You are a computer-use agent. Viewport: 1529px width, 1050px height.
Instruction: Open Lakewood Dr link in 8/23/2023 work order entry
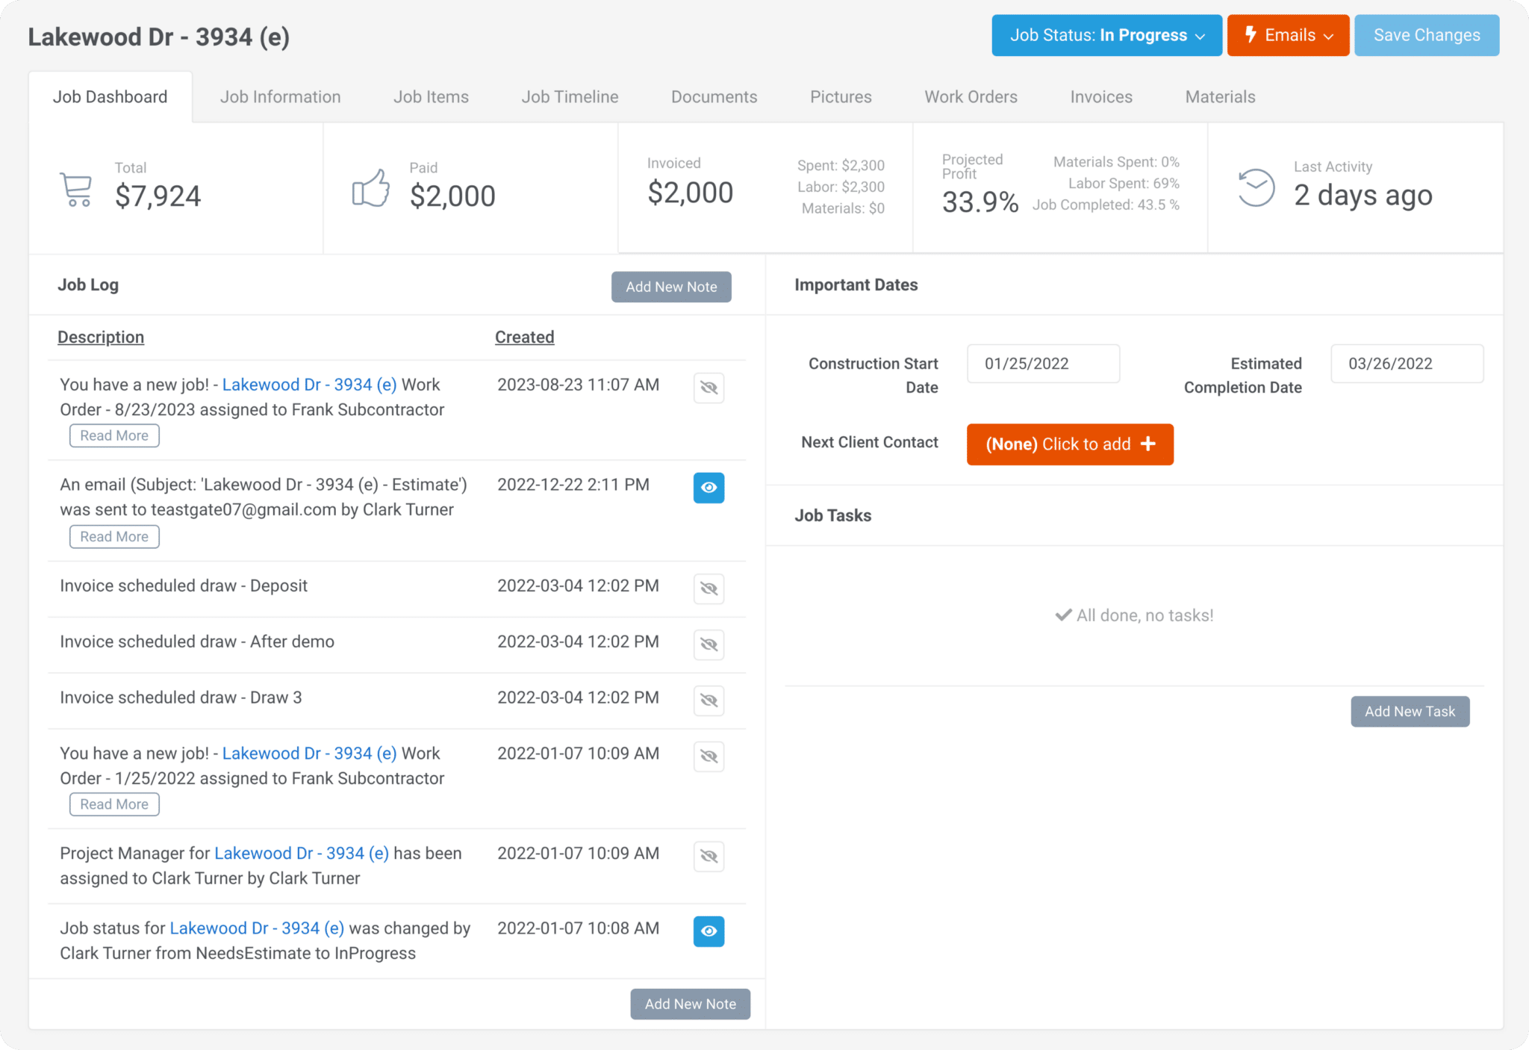309,385
